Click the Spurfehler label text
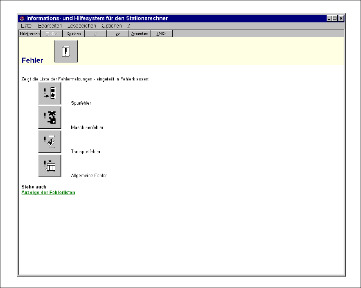Screen dimensions: 361x288 click(81, 103)
